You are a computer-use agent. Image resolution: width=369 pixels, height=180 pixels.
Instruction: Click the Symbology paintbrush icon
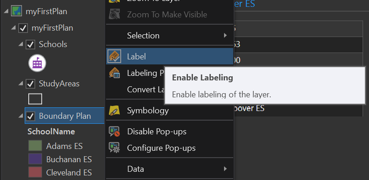(114, 110)
